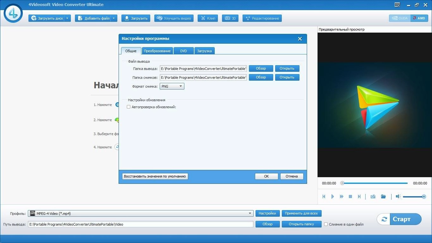Toggle NVIDIA CUDA acceleration

[400, 18]
